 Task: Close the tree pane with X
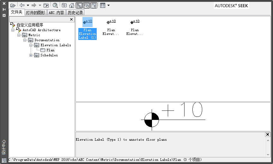pyautogui.click(x=71, y=19)
